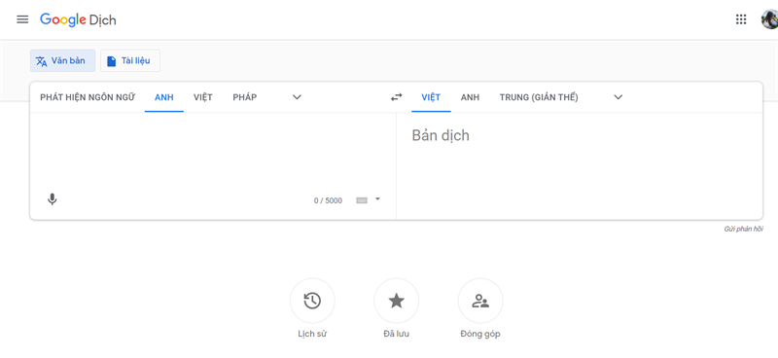The width and height of the screenshot is (778, 358).
Task: Open the Gửi phản hồi feedback link
Action: [x=743, y=229]
